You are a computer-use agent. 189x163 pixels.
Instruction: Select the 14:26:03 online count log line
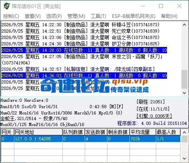pyautogui.click(x=84, y=50)
